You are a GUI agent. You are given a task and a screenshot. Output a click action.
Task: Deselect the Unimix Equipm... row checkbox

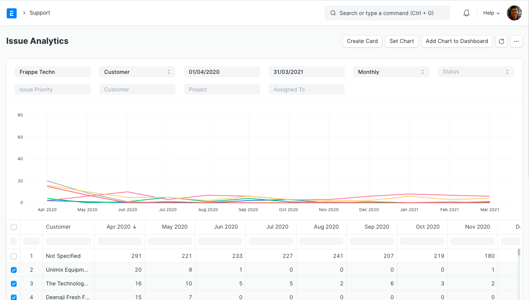pyautogui.click(x=14, y=270)
